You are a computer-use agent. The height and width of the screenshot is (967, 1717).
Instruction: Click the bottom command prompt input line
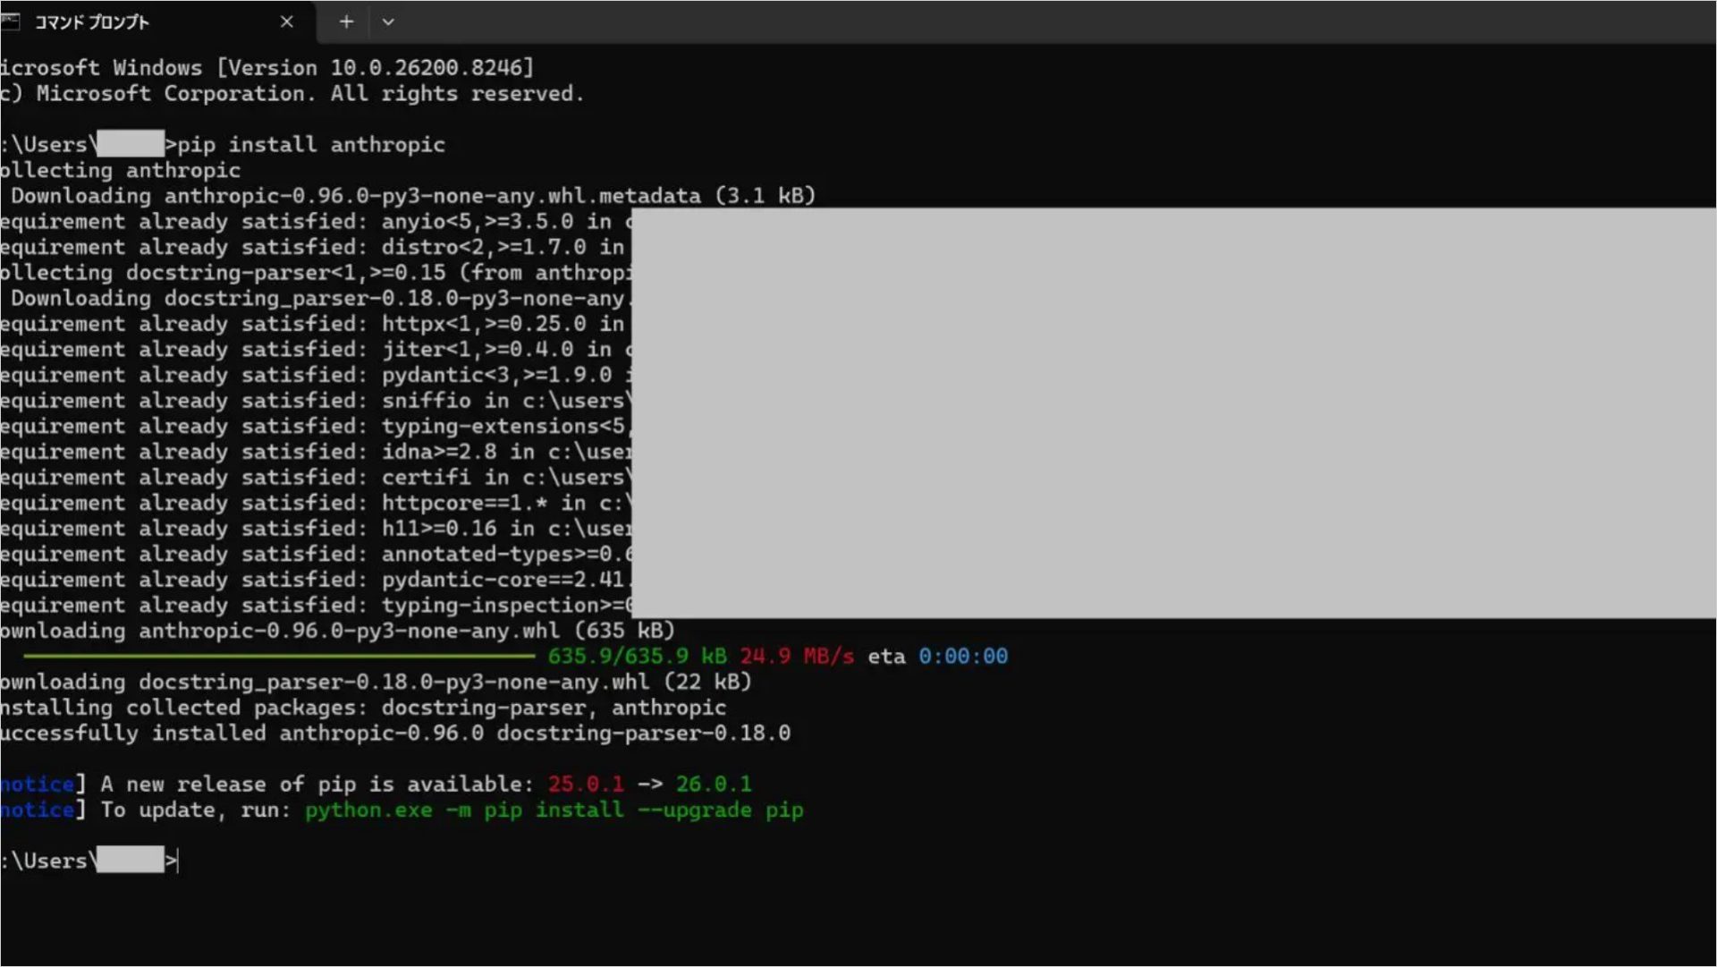point(89,861)
